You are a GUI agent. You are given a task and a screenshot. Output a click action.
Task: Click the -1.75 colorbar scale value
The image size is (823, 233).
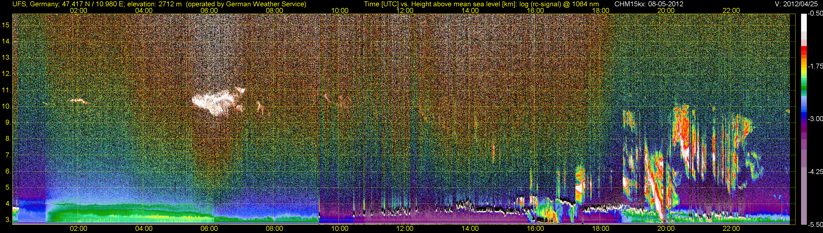[815, 66]
